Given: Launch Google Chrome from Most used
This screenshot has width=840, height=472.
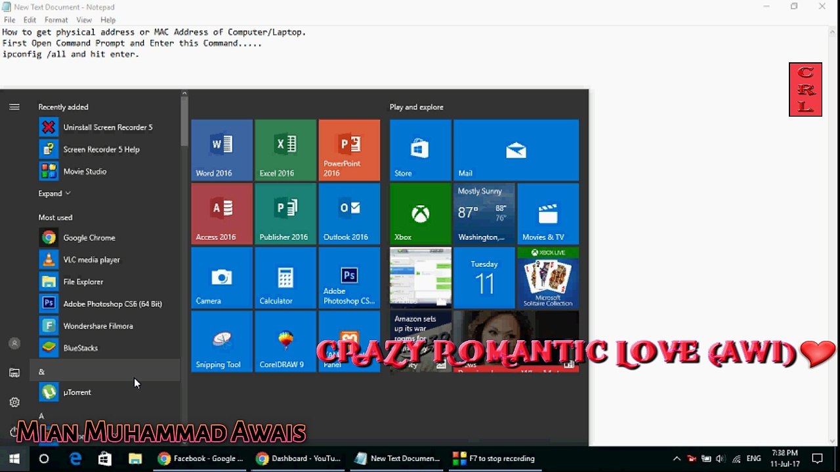Looking at the screenshot, I should pos(105,237).
